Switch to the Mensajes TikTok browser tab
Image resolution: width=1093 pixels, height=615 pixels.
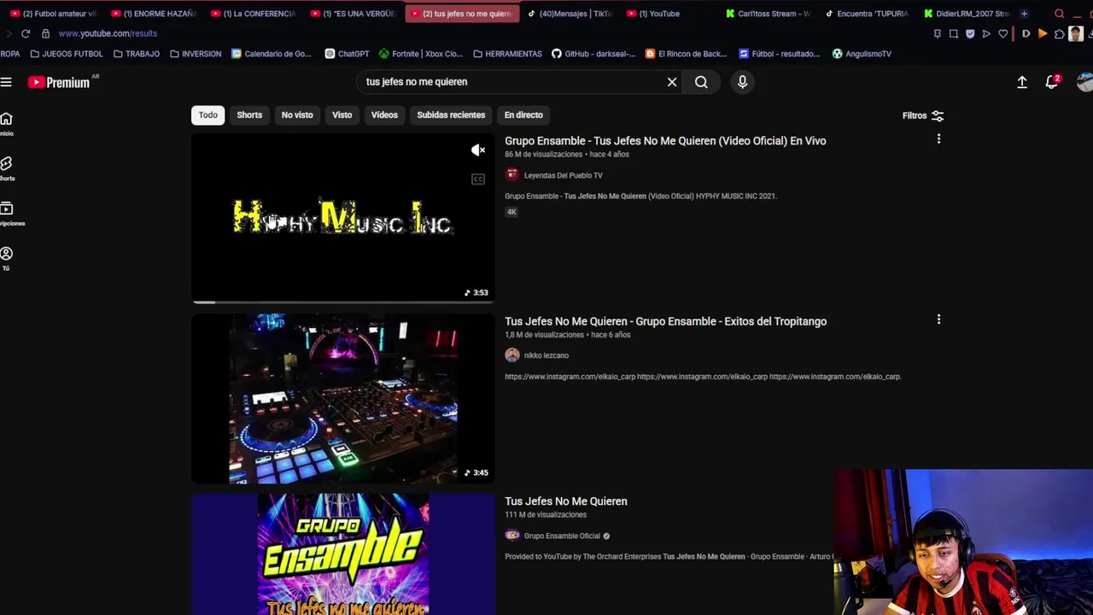click(570, 14)
